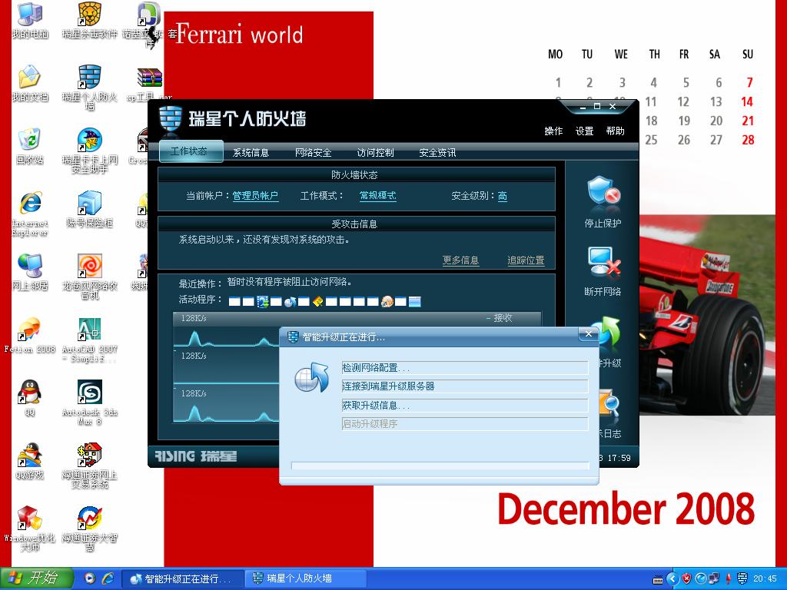Screen dimensions: 787x590
Task: Click the Rising shield logo in title bar
Action: click(x=170, y=120)
